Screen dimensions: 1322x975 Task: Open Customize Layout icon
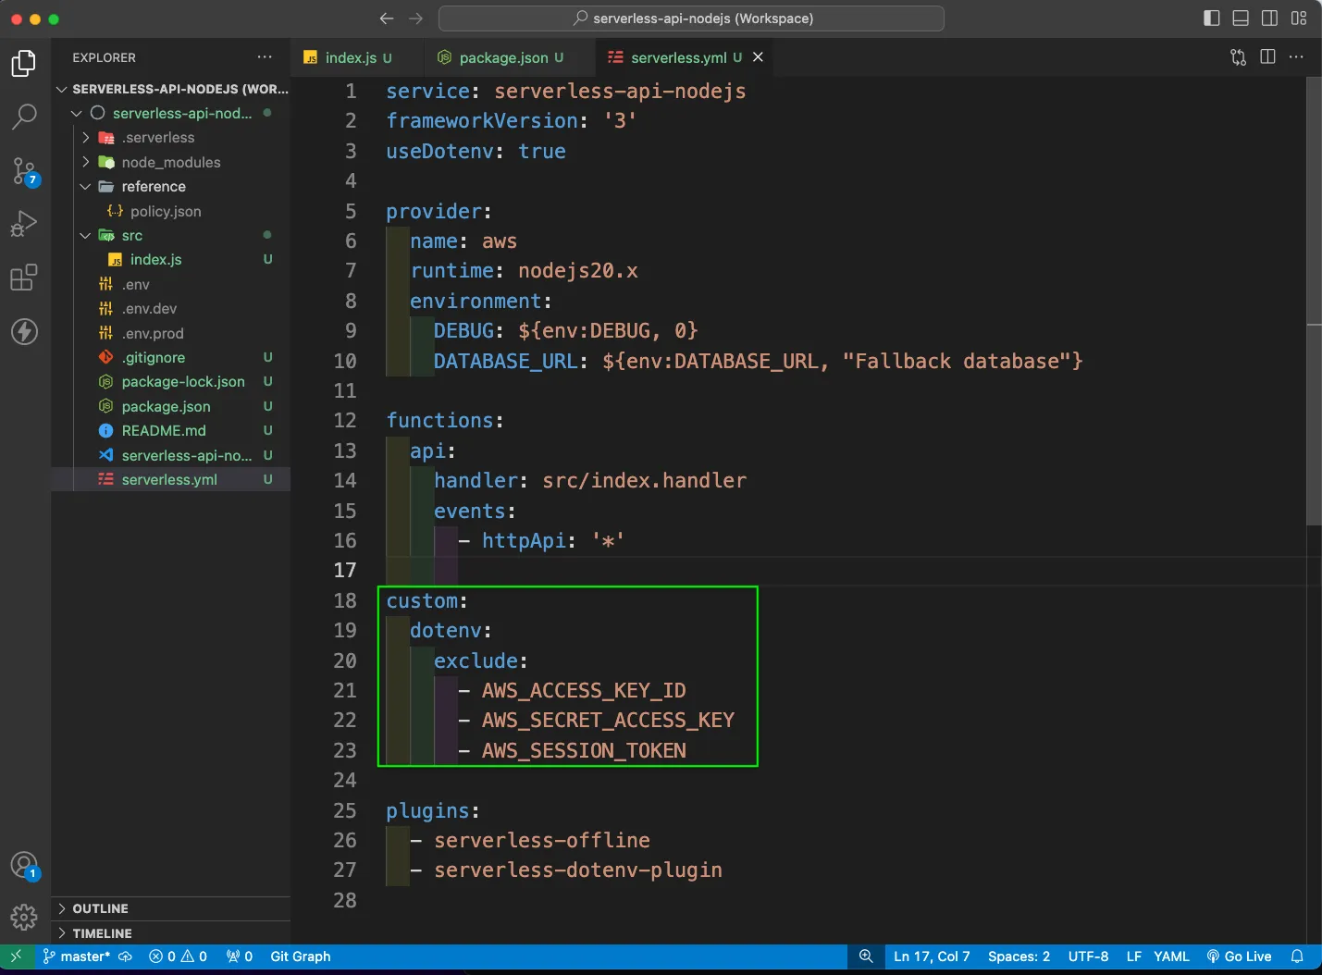pos(1299,19)
